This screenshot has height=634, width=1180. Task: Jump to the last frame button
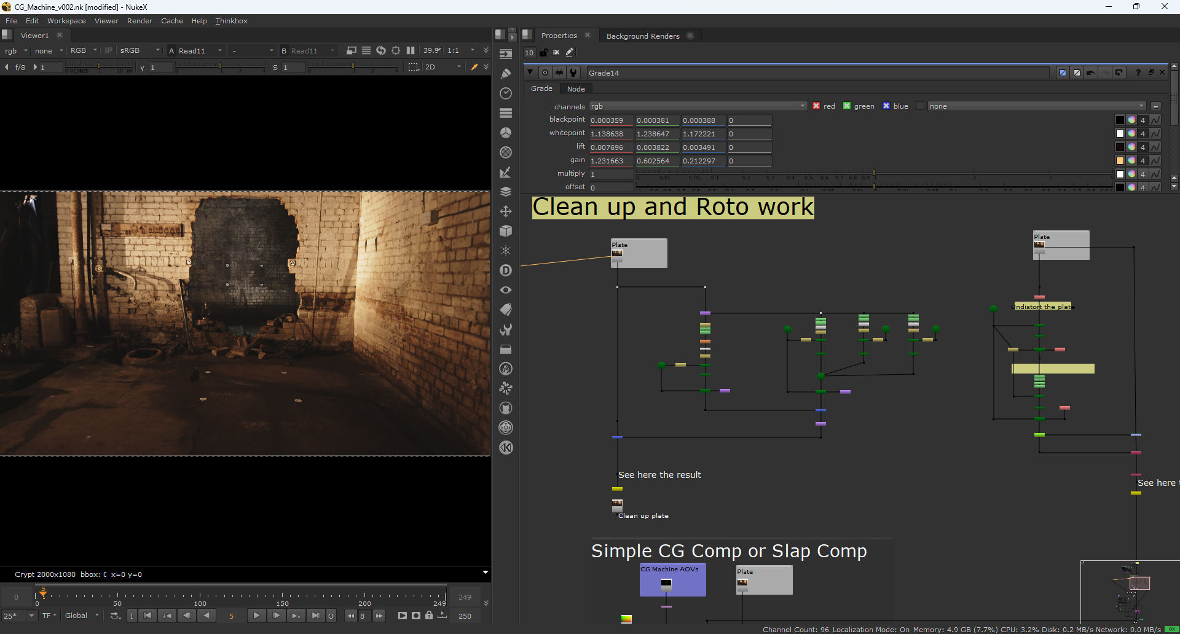(x=315, y=616)
